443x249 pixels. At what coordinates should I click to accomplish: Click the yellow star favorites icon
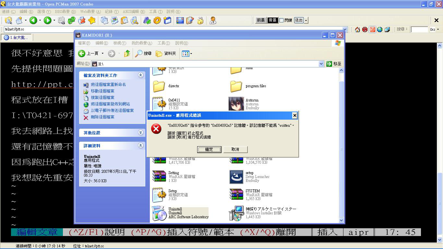coord(92,20)
